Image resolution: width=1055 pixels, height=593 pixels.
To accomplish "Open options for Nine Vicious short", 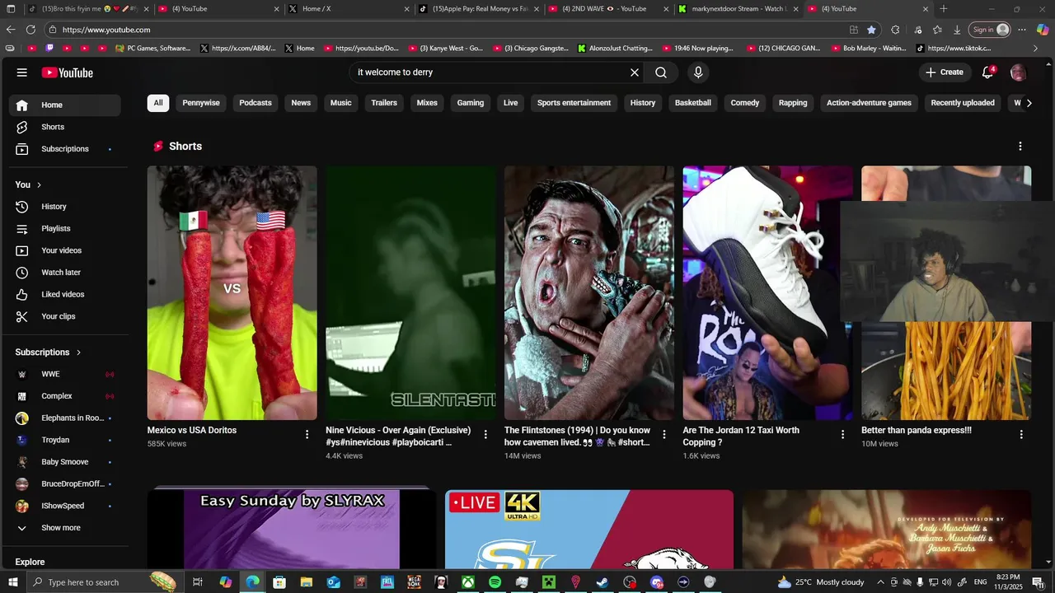I will 485,434.
